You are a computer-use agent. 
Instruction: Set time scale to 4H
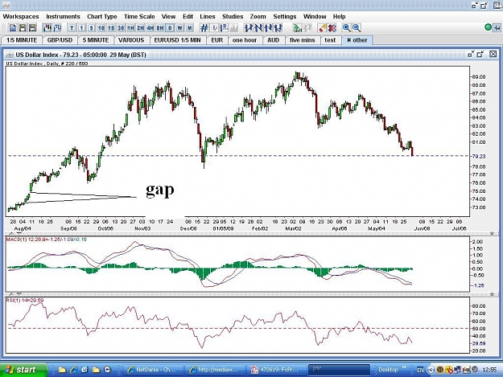[x=150, y=28]
